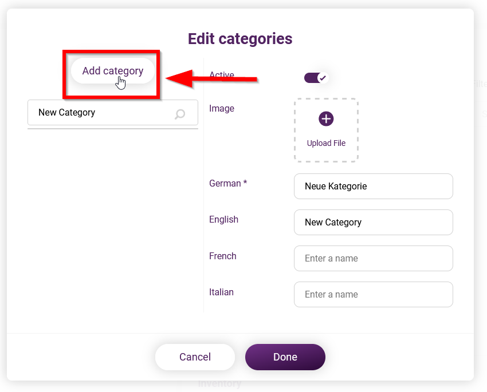487x392 pixels.
Task: Disable the Active toggle switch
Action: 316,78
